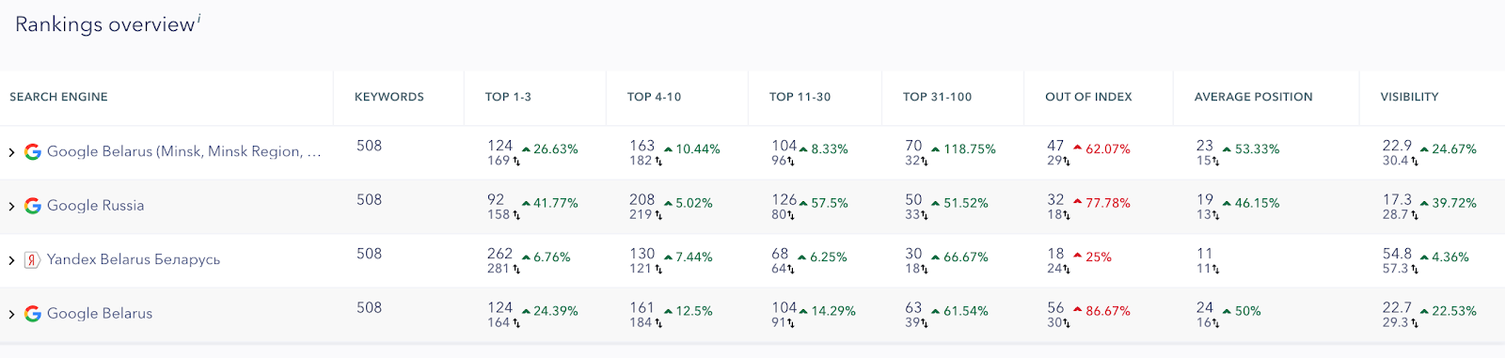Click the Yandex logo icon
Screen dimensions: 1505x358
point(32,260)
